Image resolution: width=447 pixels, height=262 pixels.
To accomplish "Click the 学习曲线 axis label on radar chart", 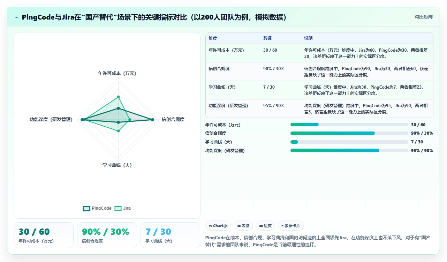I will pos(117,165).
